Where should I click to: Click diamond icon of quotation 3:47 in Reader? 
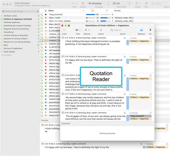151,94
